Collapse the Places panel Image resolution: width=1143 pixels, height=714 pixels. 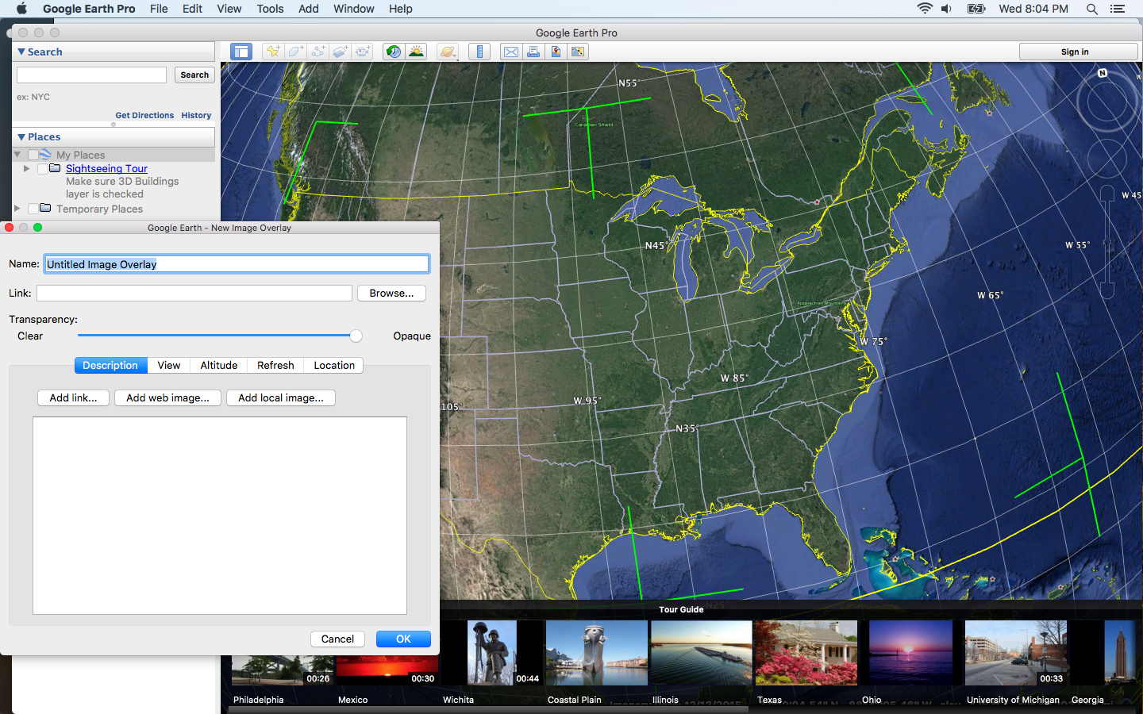(21, 137)
